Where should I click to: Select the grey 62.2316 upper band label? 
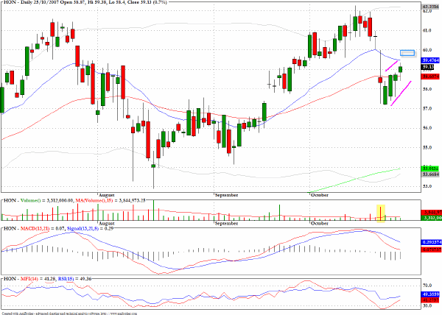(x=431, y=7)
